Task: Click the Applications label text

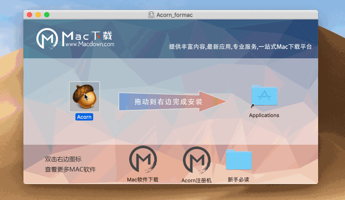Action: (x=264, y=115)
